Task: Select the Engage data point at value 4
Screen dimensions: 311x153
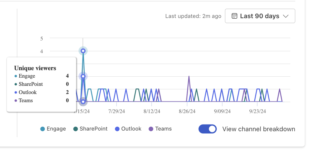Action: 83,51
